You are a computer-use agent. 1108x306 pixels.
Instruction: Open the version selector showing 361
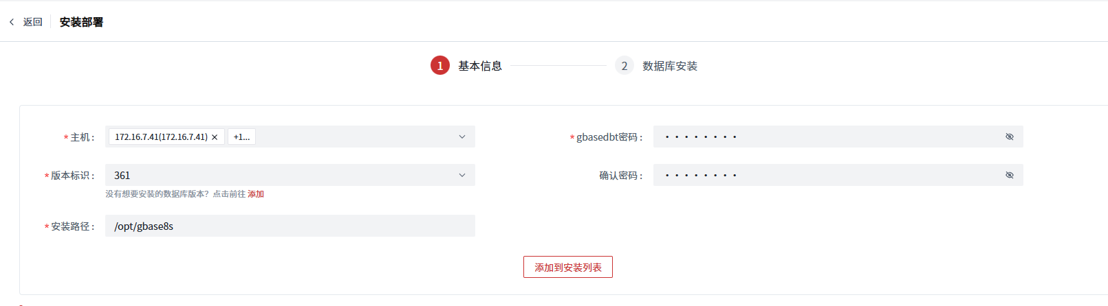tap(275, 176)
